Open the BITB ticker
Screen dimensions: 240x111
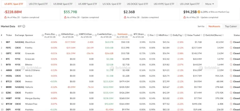click(8, 64)
